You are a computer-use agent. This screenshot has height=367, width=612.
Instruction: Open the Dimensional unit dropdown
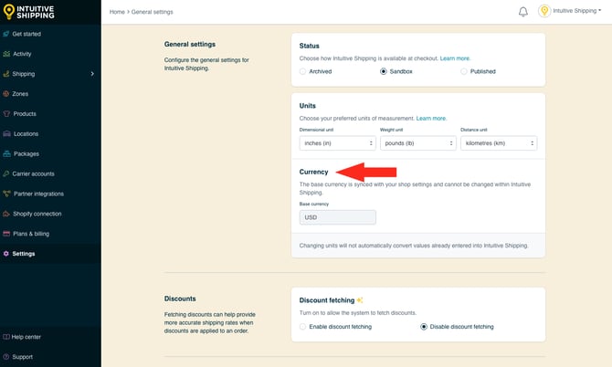[x=337, y=143]
